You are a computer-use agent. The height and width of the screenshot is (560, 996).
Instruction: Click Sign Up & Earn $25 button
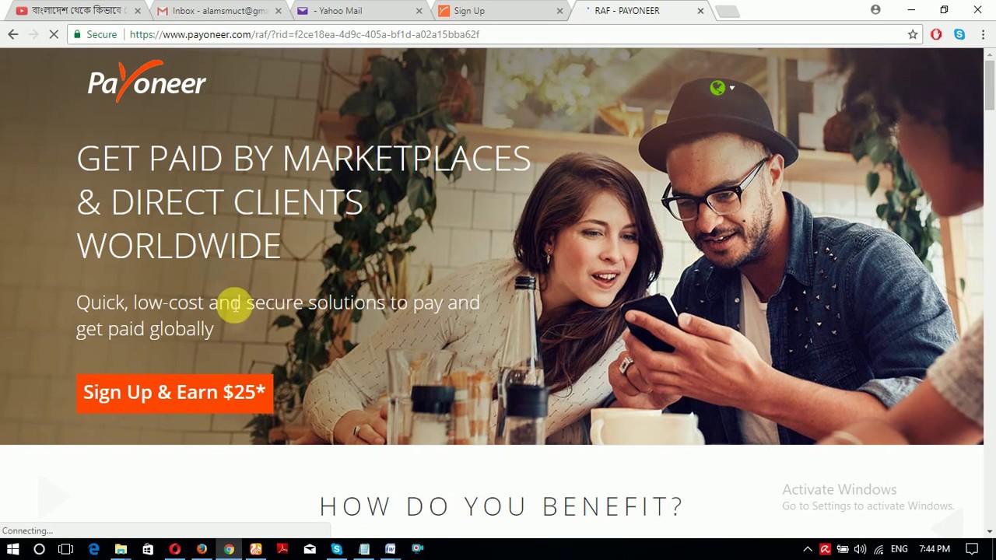coord(174,393)
